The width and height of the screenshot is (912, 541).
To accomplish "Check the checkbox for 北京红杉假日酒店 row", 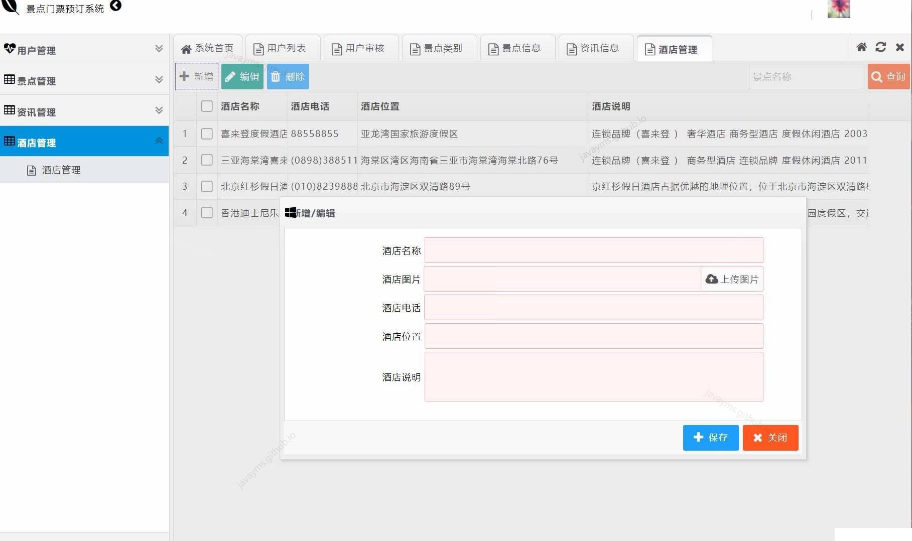I will point(206,186).
